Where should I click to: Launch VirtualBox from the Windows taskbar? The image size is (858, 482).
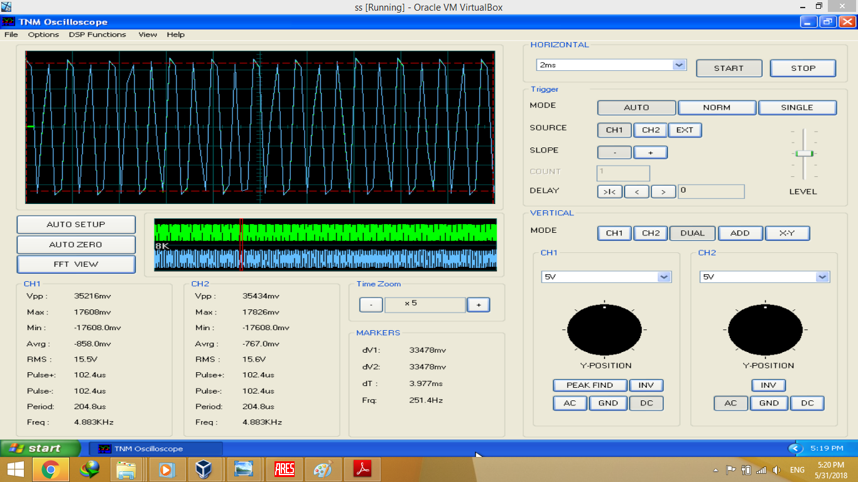(204, 469)
